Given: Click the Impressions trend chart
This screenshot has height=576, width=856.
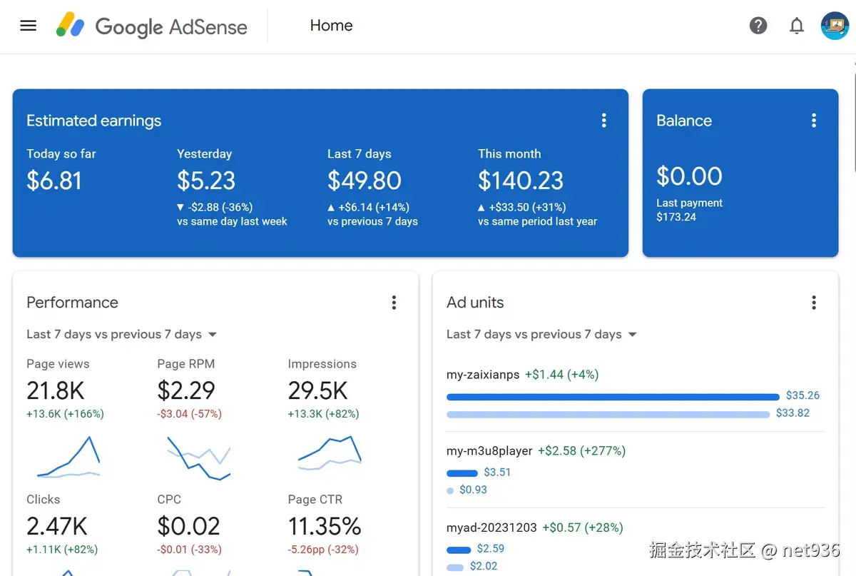Looking at the screenshot, I should 330,453.
